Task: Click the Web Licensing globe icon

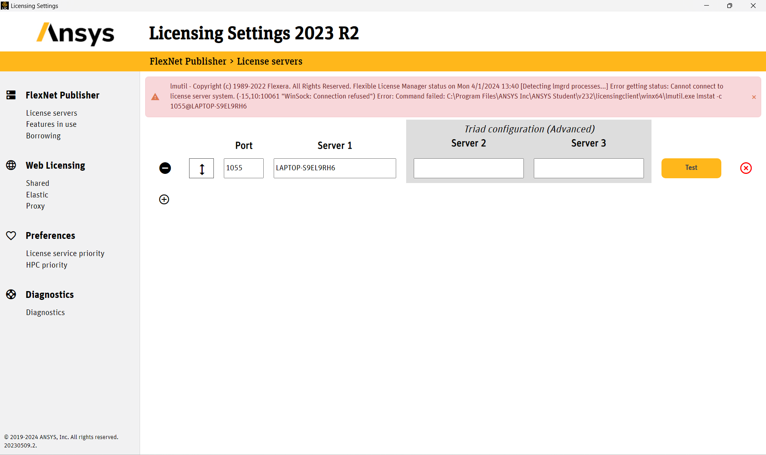Action: pos(11,165)
